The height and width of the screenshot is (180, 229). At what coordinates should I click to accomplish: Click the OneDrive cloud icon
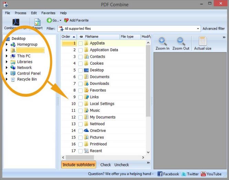pyautogui.click(x=86, y=131)
